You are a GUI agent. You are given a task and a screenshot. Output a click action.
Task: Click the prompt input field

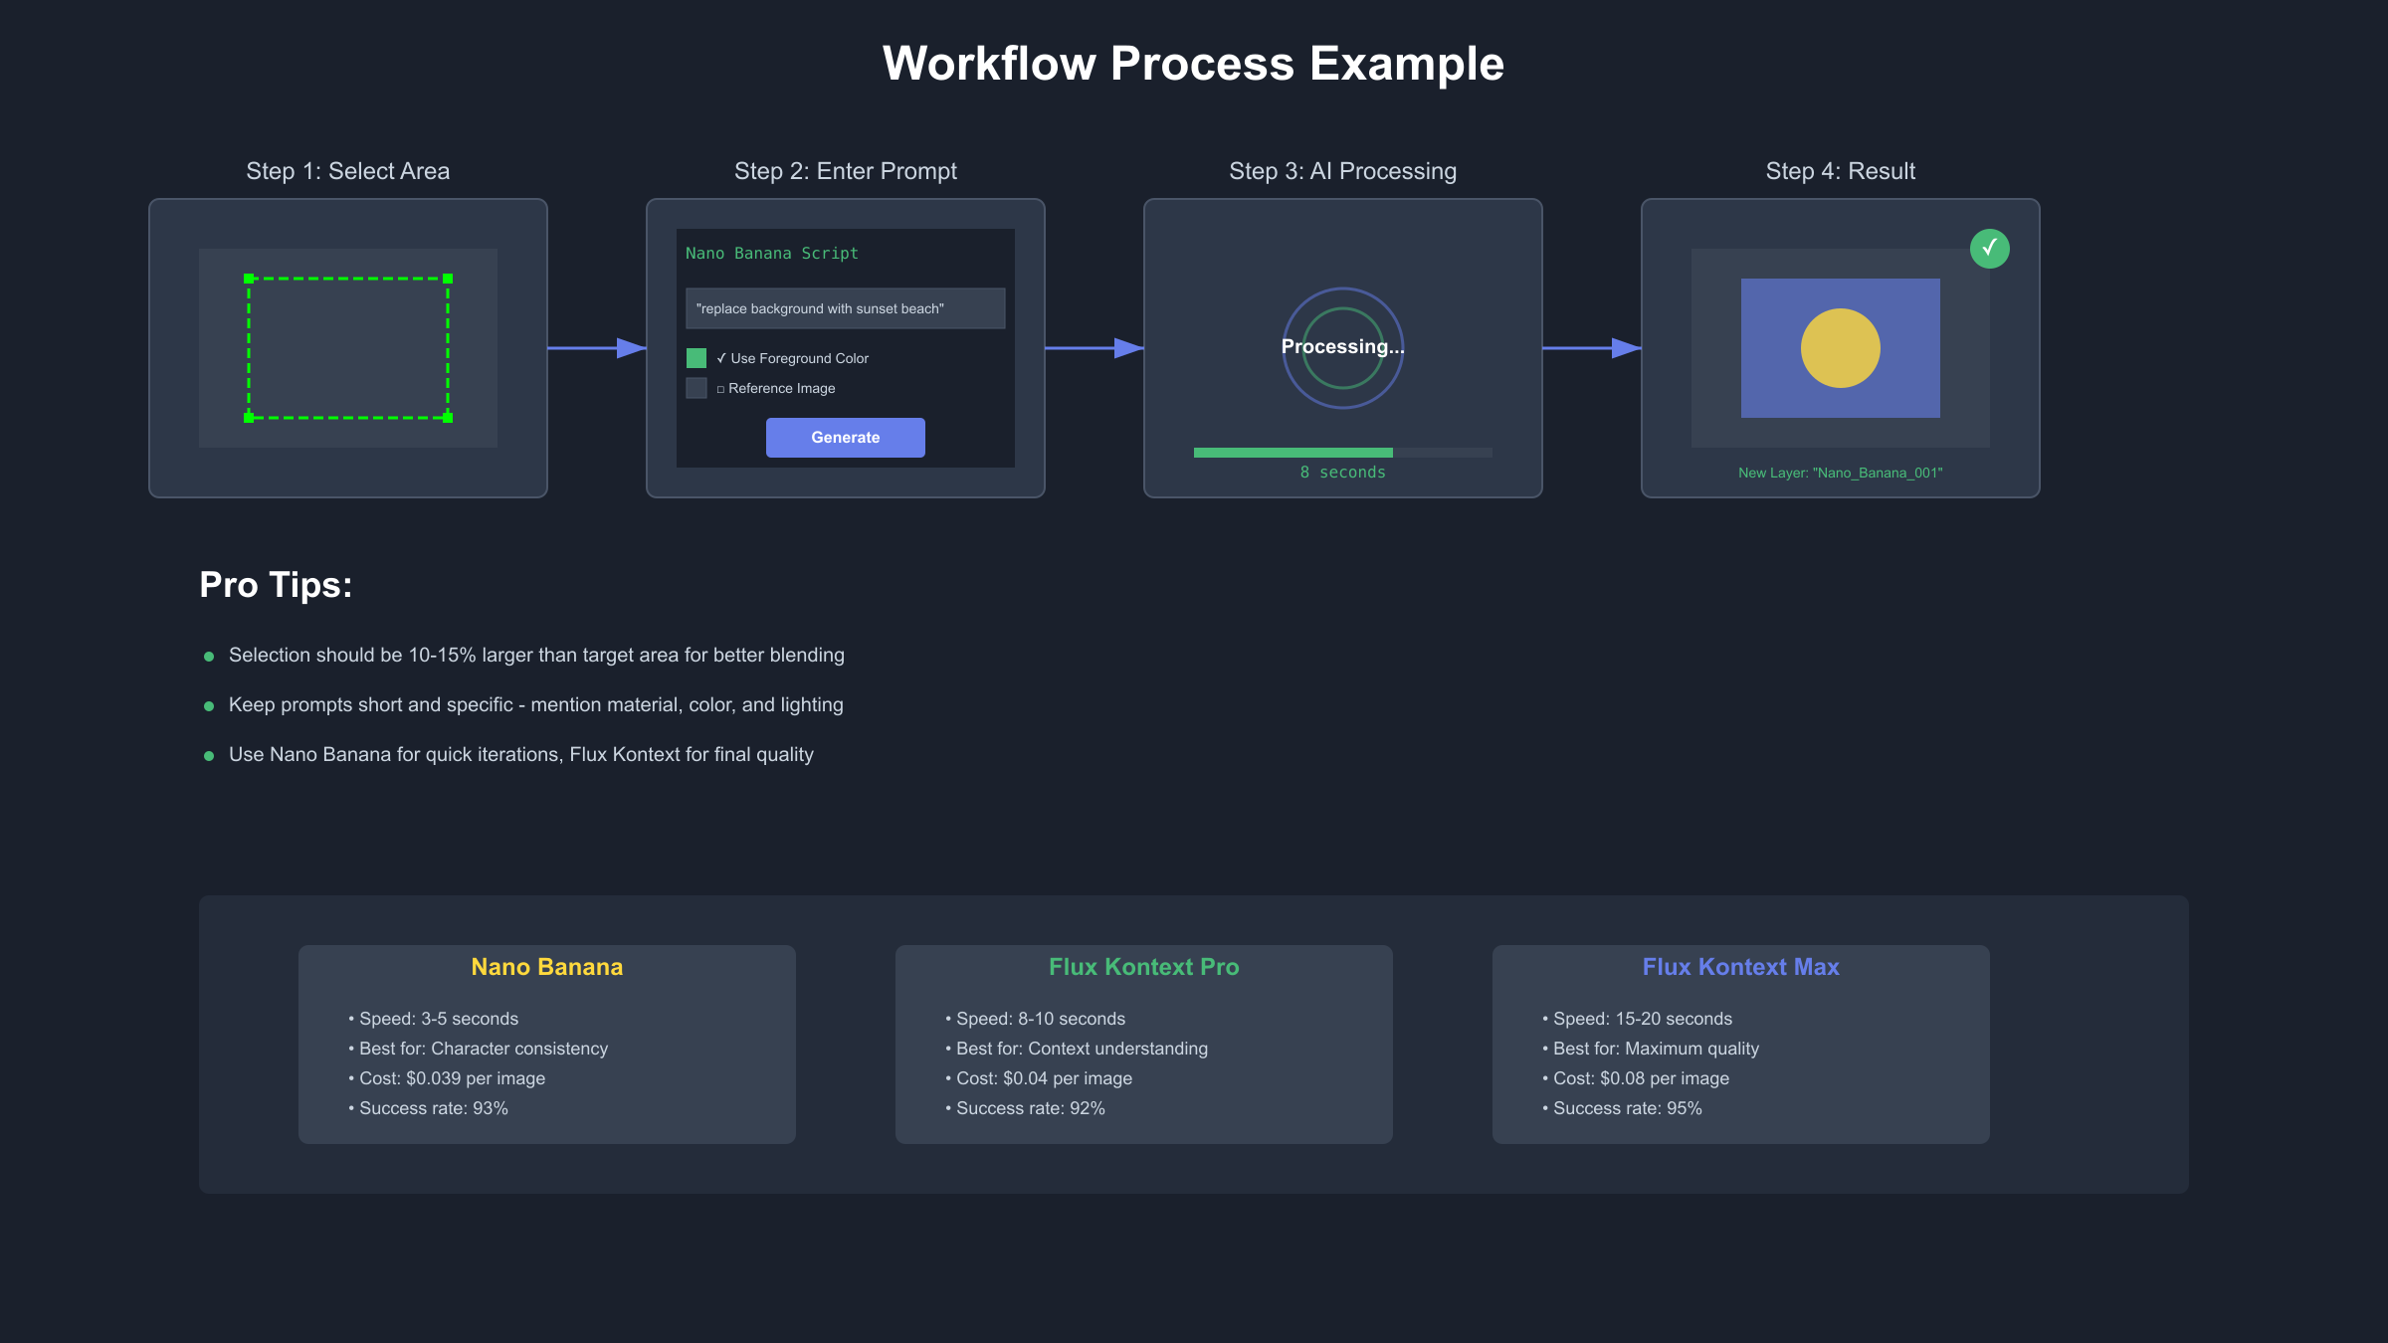pos(845,308)
